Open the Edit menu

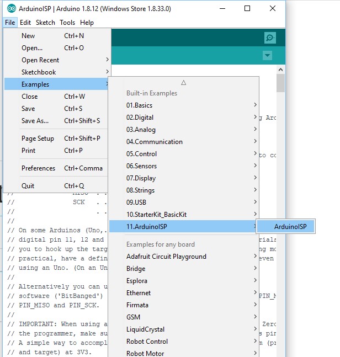point(25,23)
